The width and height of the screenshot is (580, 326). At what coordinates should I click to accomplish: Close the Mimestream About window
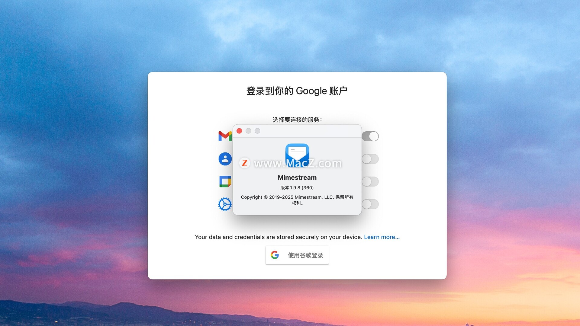(239, 131)
